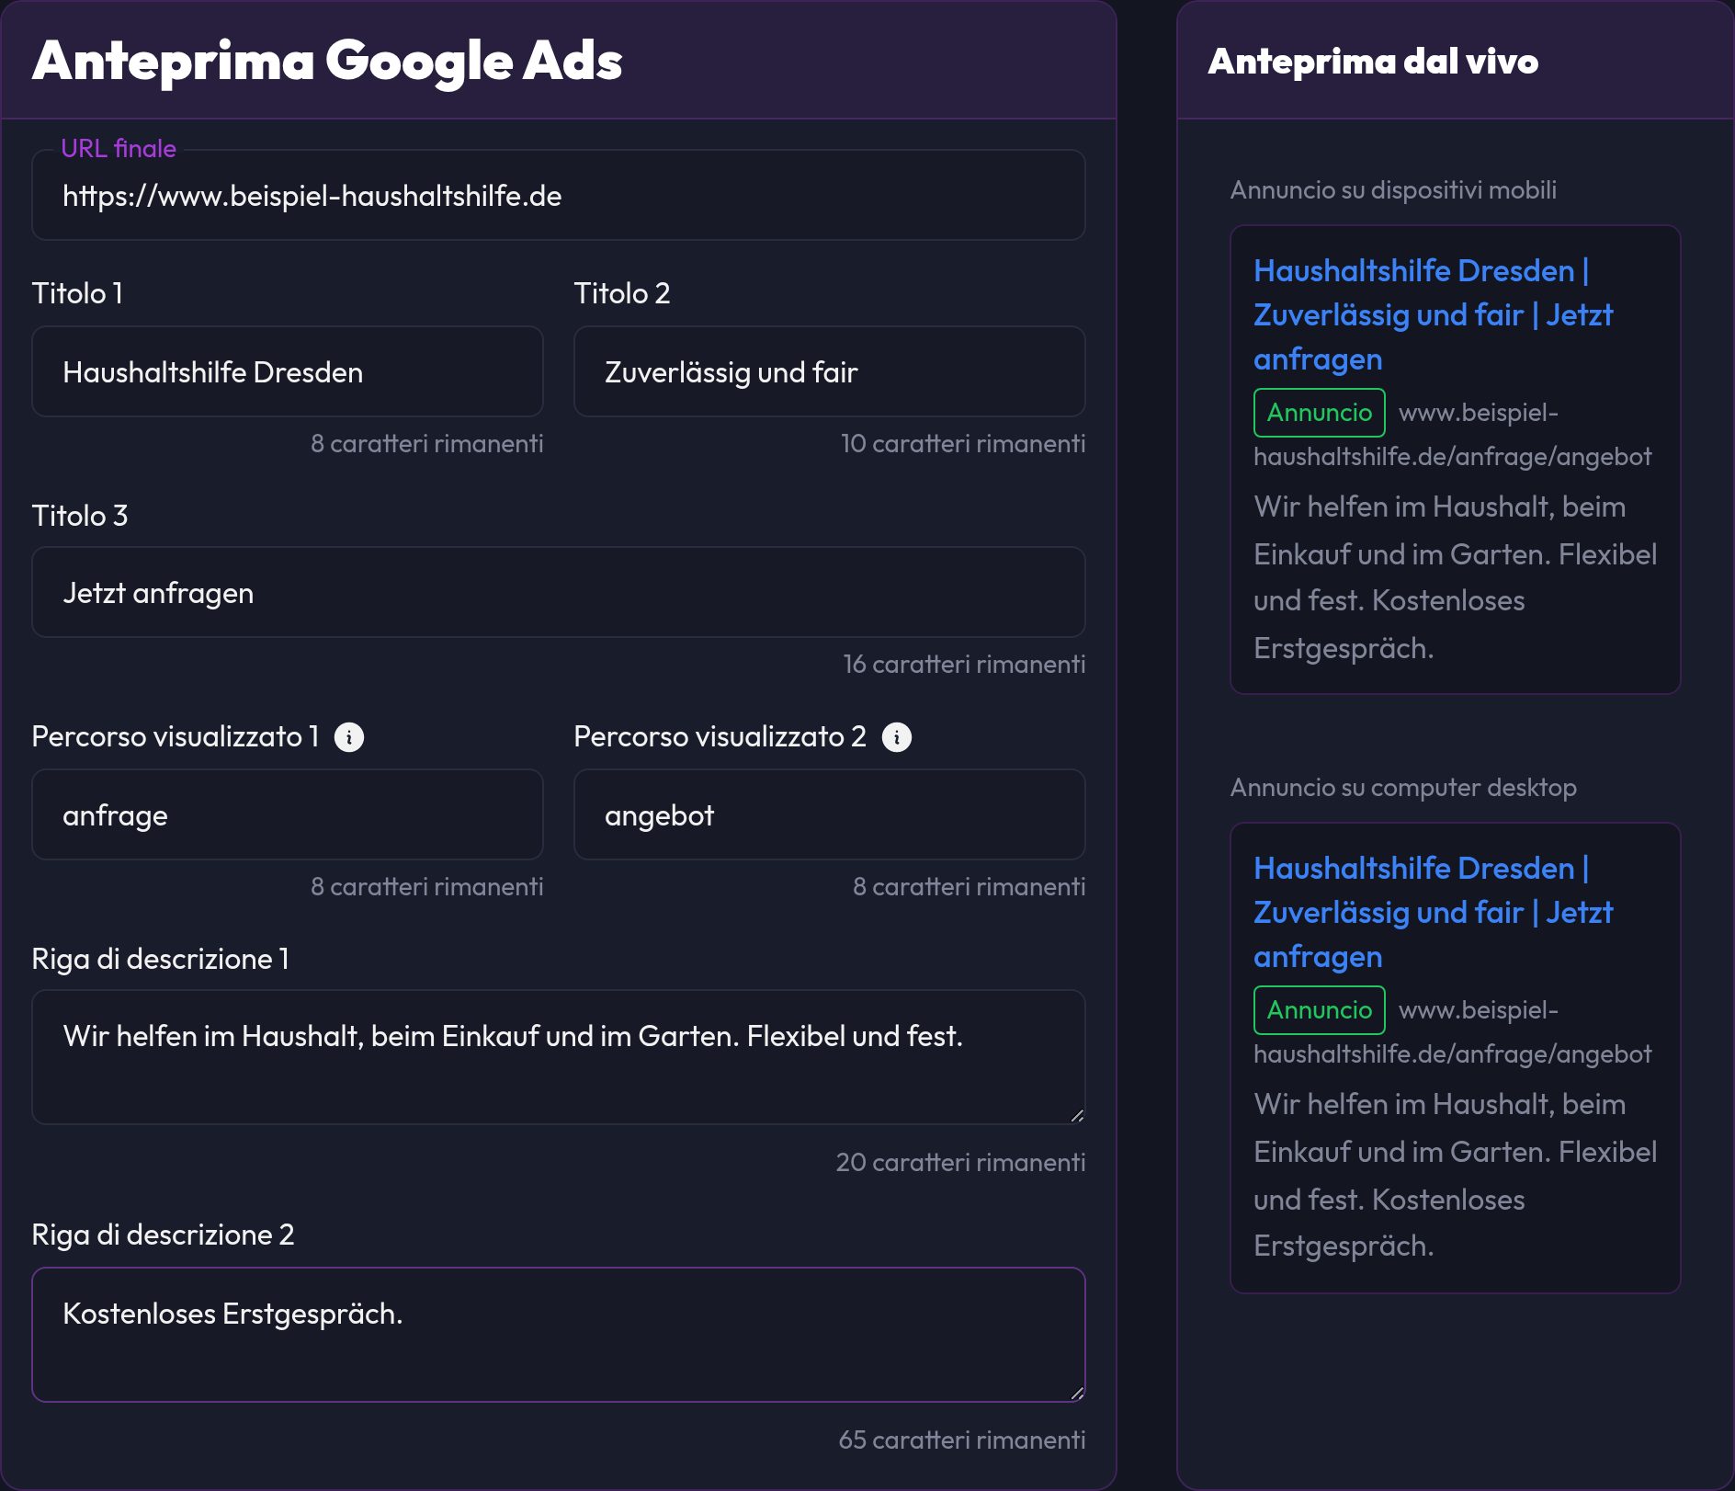Click the mobile preview description text
Image resolution: width=1735 pixels, height=1491 pixels.
pyautogui.click(x=1455, y=577)
